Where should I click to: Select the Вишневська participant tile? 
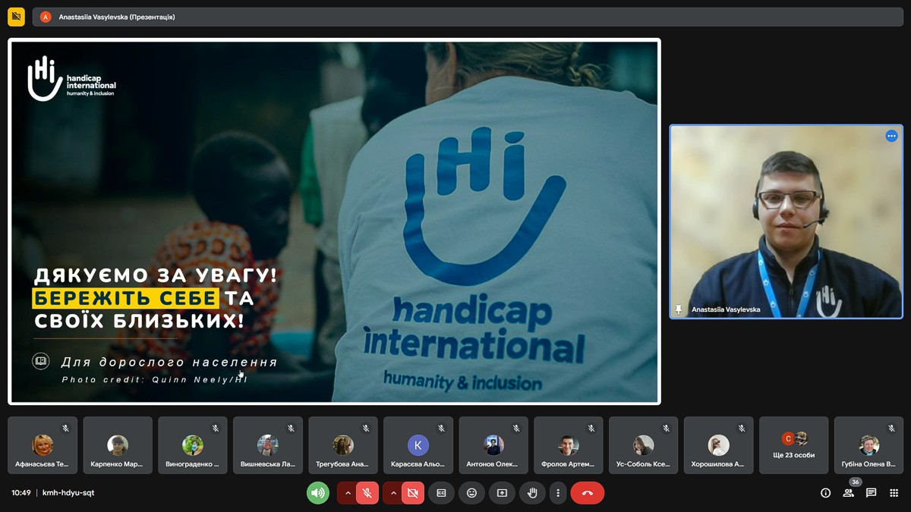[x=268, y=445]
